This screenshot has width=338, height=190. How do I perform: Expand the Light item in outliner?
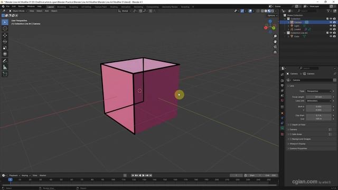coord(288,26)
